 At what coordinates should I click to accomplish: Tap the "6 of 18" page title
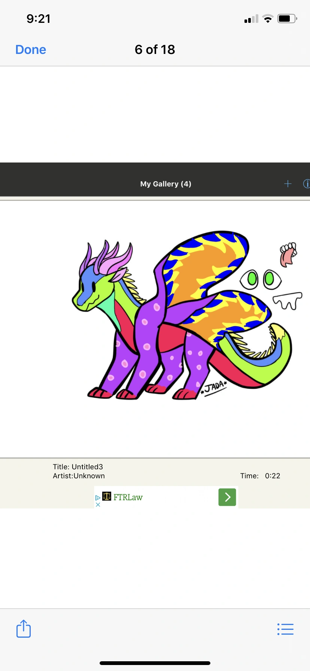point(155,49)
